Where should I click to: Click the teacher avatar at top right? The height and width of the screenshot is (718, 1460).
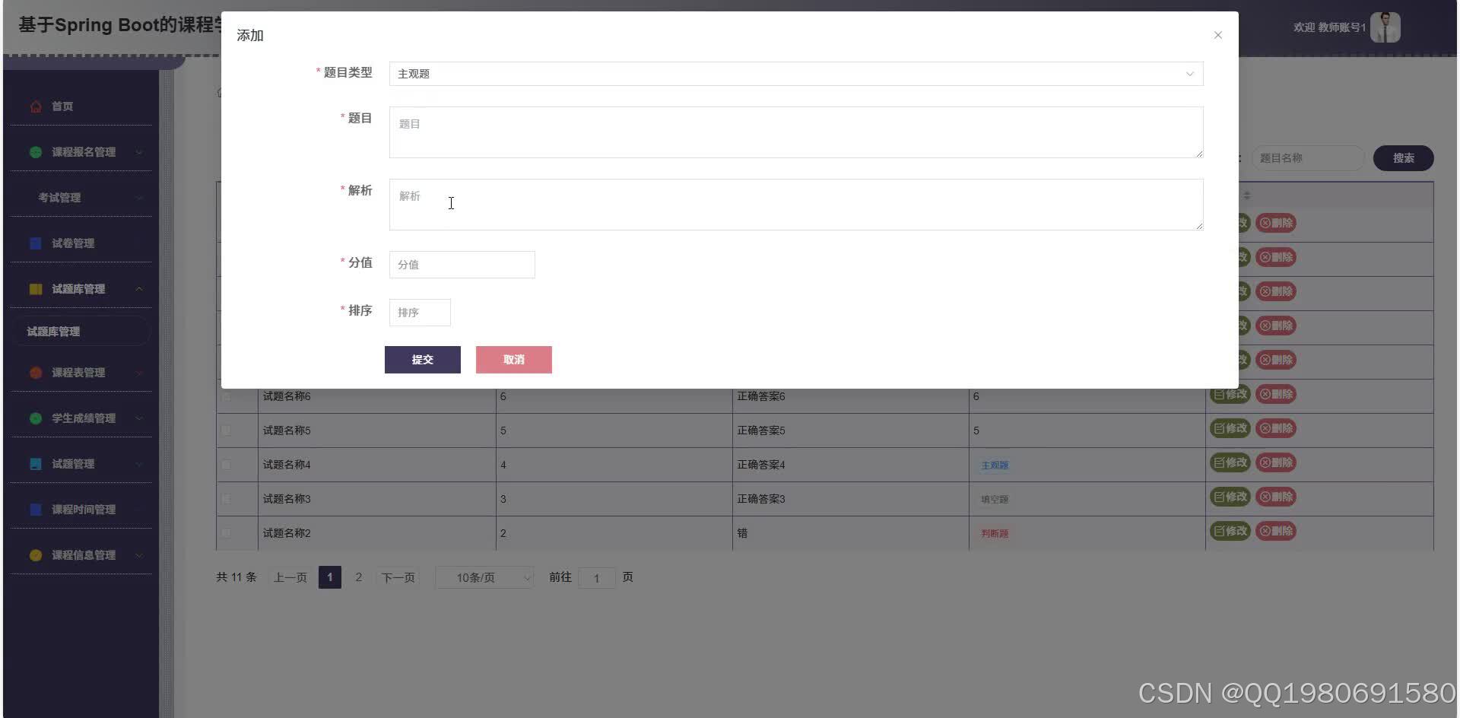(x=1385, y=27)
